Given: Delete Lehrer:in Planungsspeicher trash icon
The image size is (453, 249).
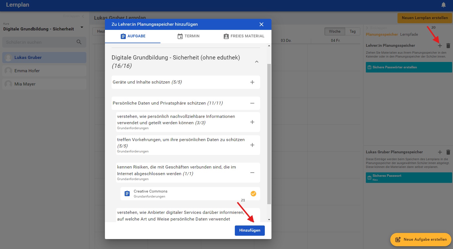Looking at the screenshot, I should [x=448, y=46].
